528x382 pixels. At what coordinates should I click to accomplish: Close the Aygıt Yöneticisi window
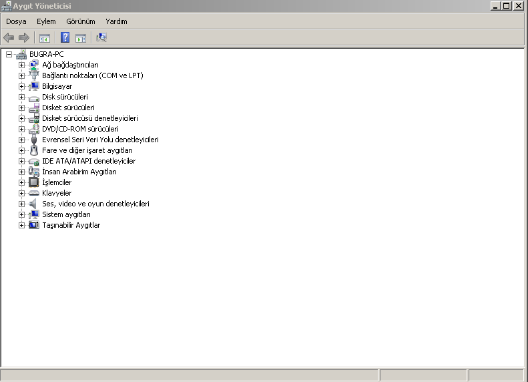click(x=518, y=6)
